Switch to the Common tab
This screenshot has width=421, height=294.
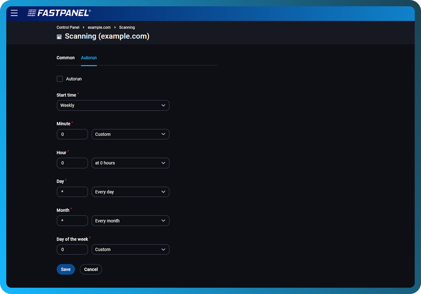tap(66, 58)
